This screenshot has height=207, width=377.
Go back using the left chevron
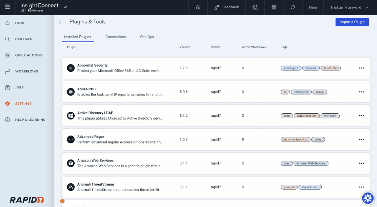(x=60, y=22)
